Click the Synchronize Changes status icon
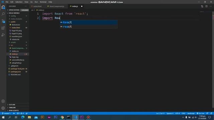Image resolution: width=214 pixels, height=120 pixels. pos(14,113)
